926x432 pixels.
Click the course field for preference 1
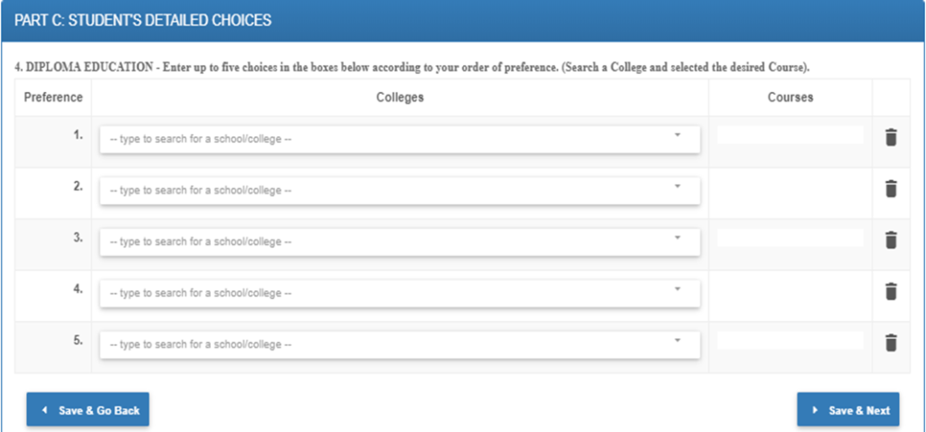click(x=789, y=136)
